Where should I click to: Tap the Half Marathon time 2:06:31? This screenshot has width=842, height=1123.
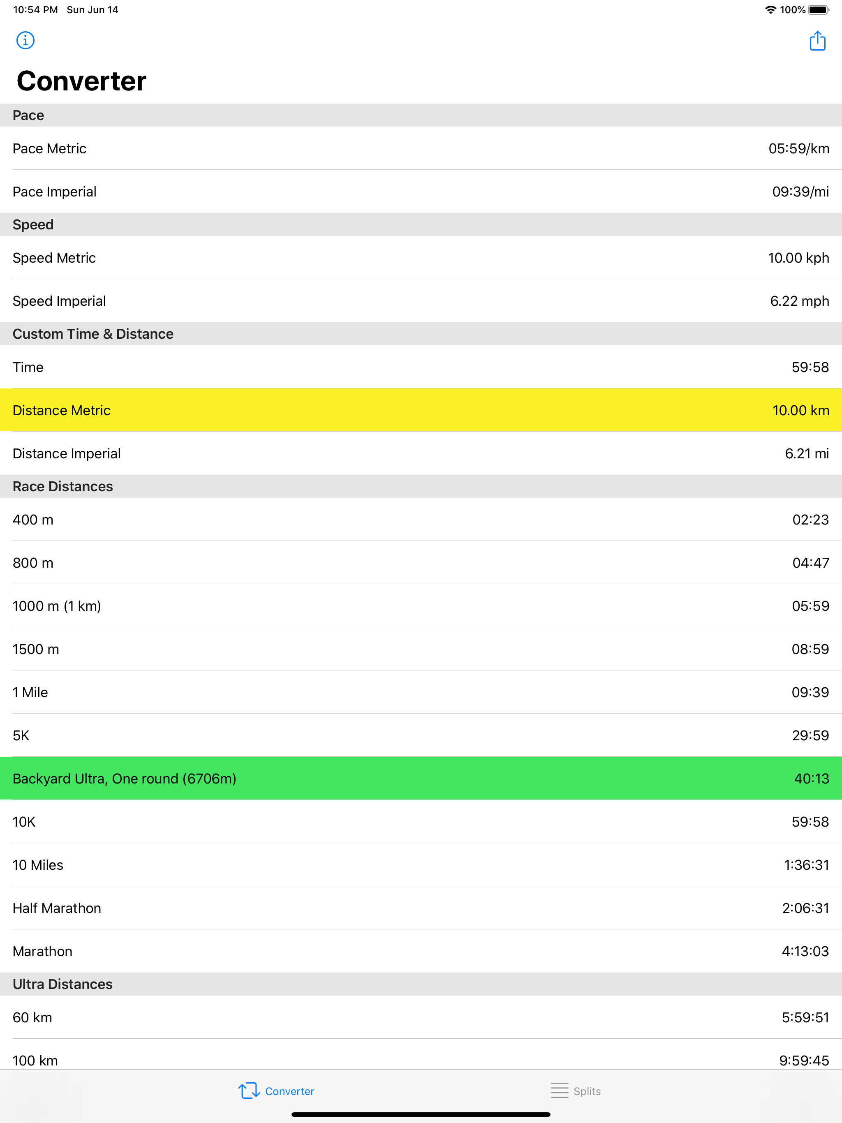pos(805,908)
